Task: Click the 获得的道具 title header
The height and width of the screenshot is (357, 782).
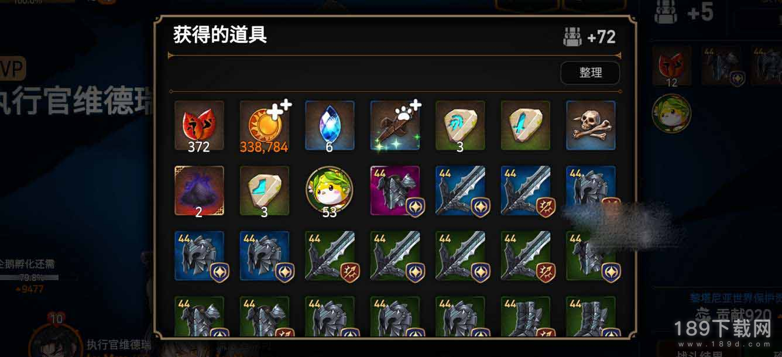Action: coord(220,35)
